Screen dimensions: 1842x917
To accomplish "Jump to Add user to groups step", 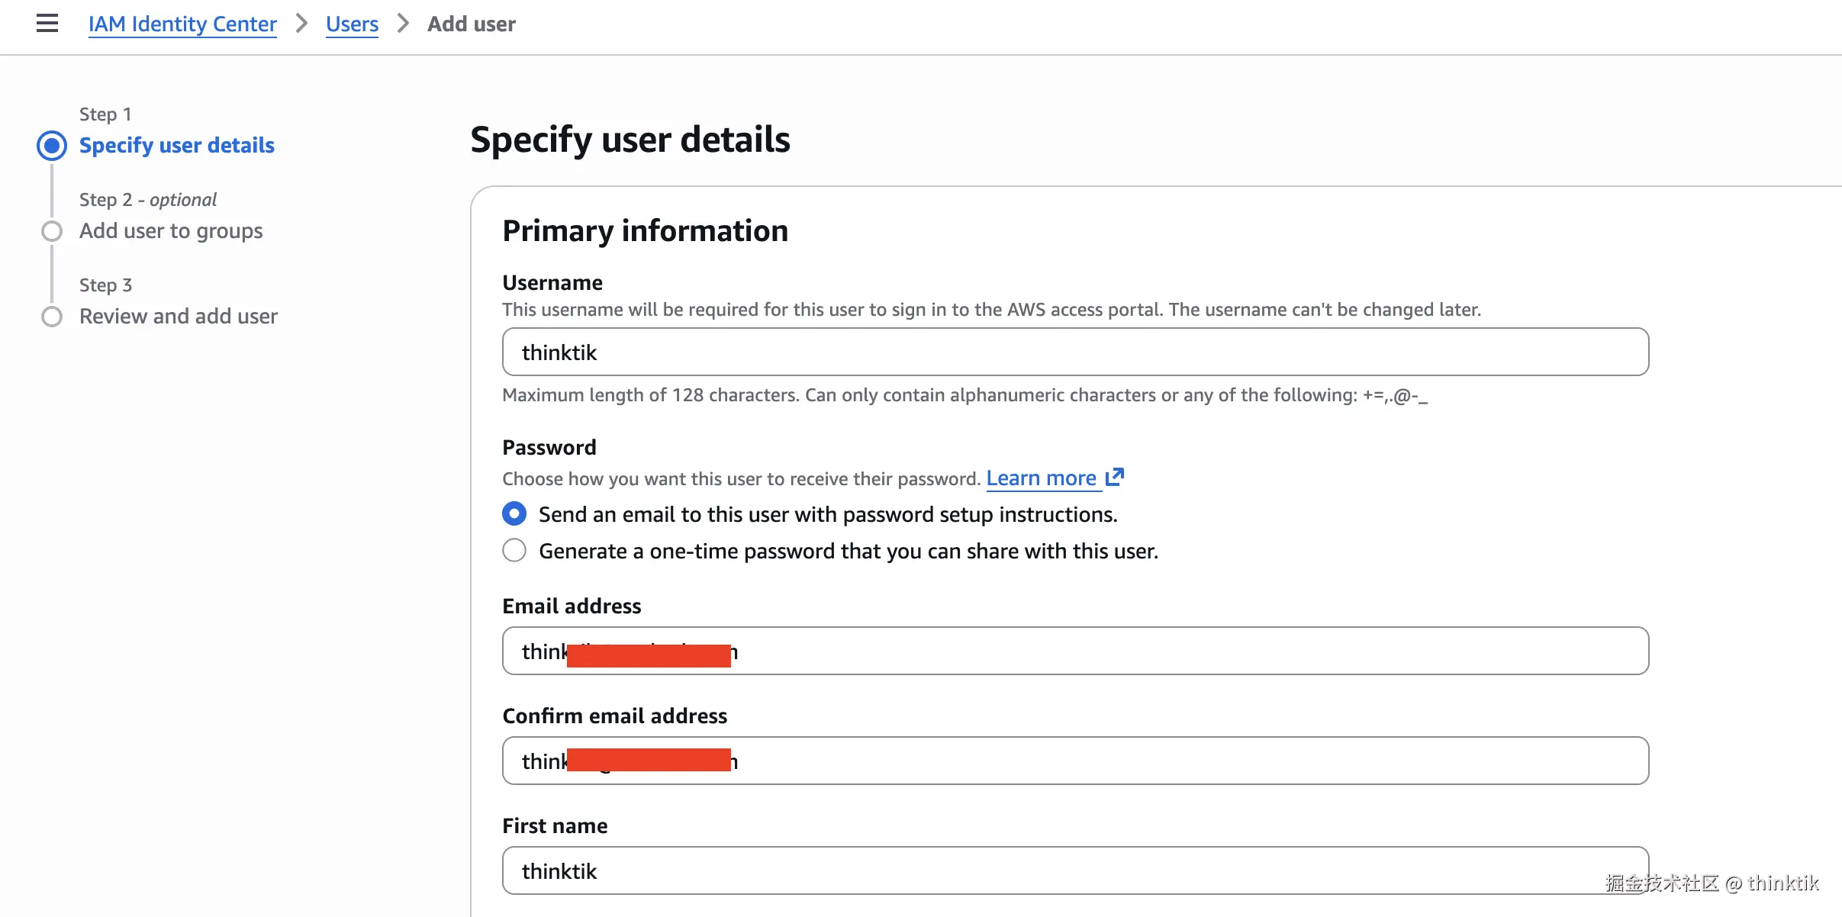I will tap(171, 230).
